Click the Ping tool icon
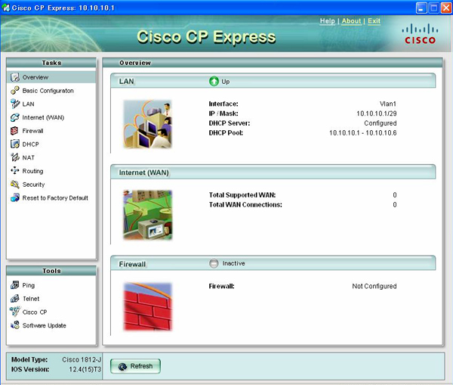453x385 pixels. tap(15, 285)
